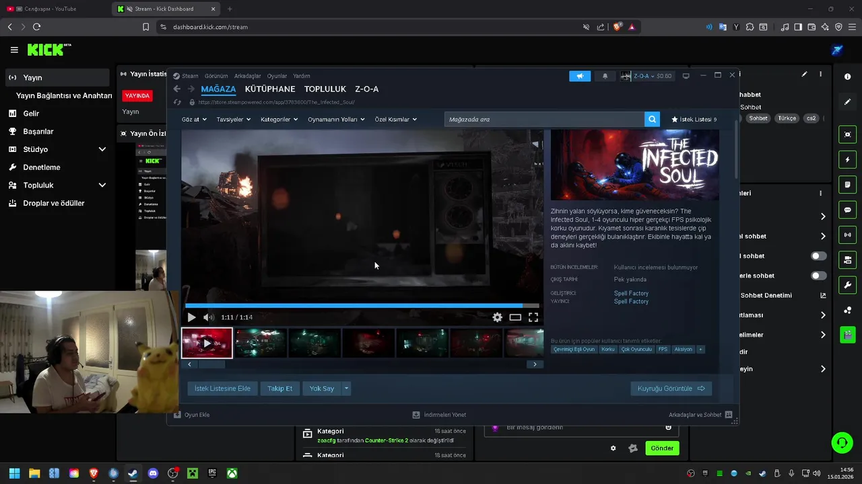Click İndirmeleri Yönet in Steam footer

coord(439,415)
